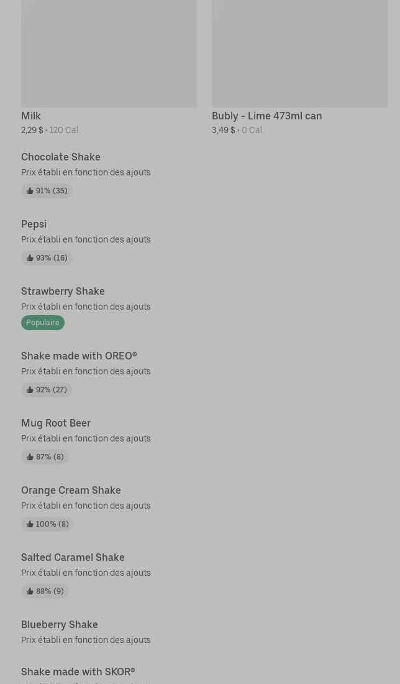Click thumbs-up icon under Pepsi
Image resolution: width=400 pixels, height=684 pixels.
click(30, 258)
